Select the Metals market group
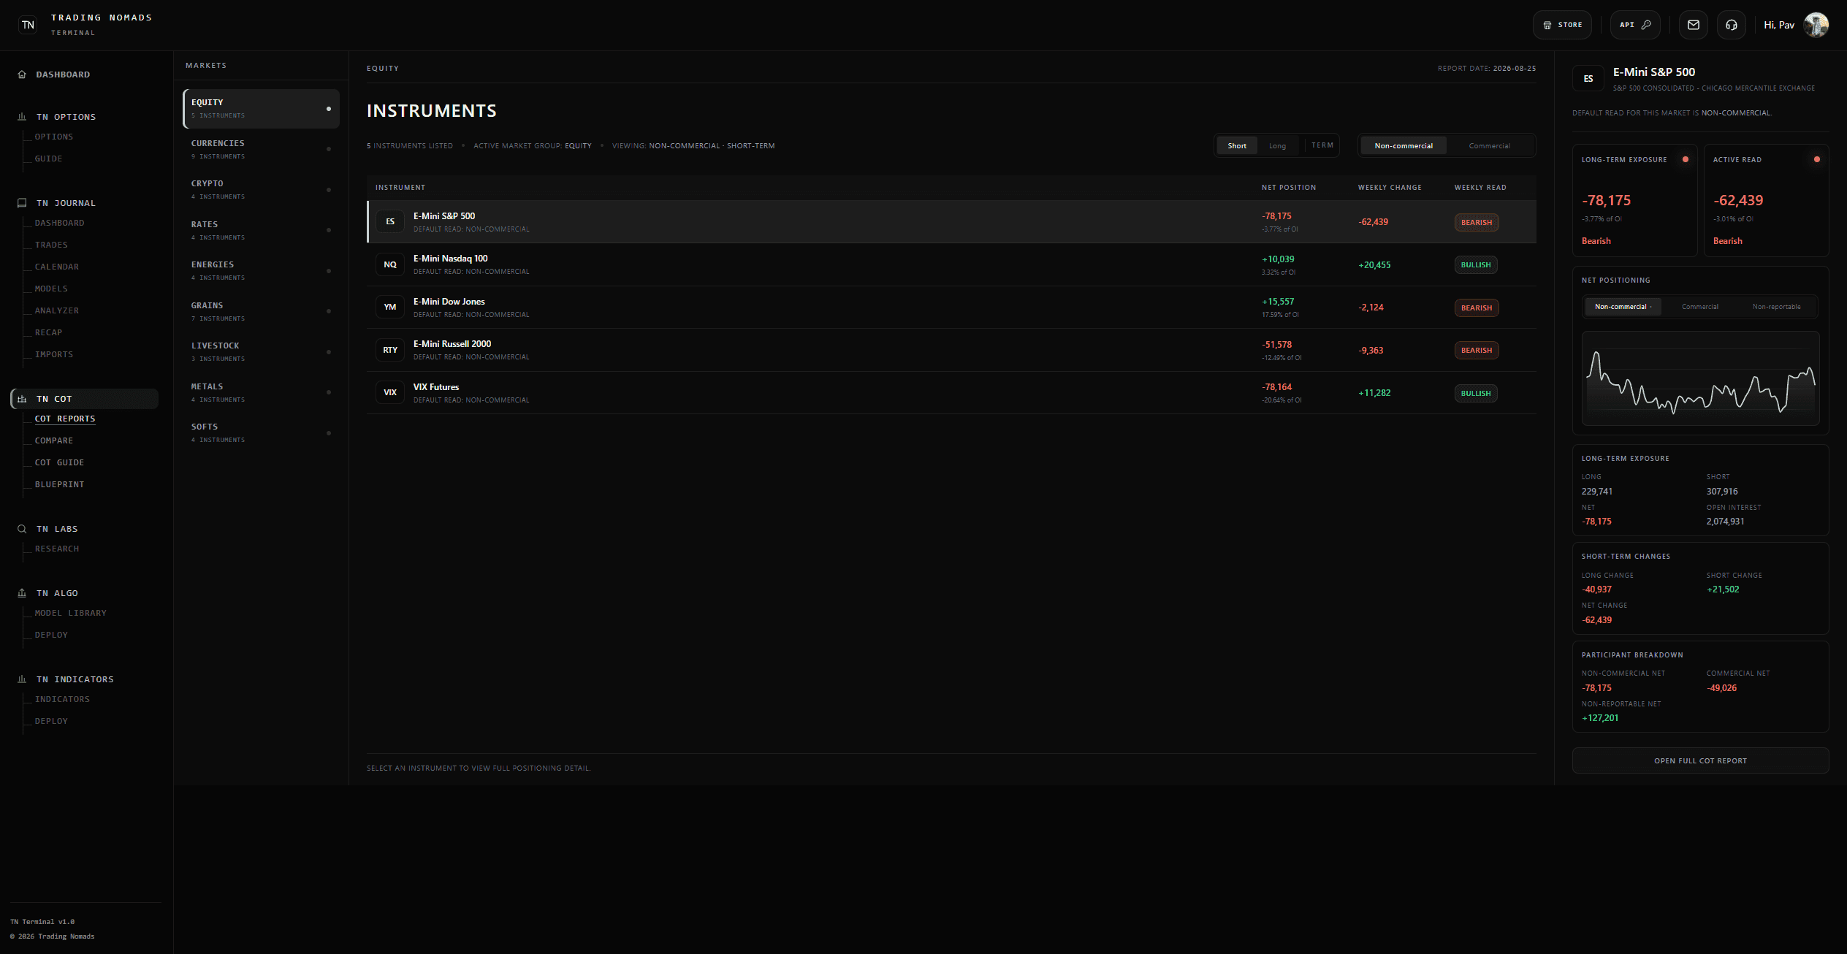This screenshot has width=1847, height=954. click(261, 392)
